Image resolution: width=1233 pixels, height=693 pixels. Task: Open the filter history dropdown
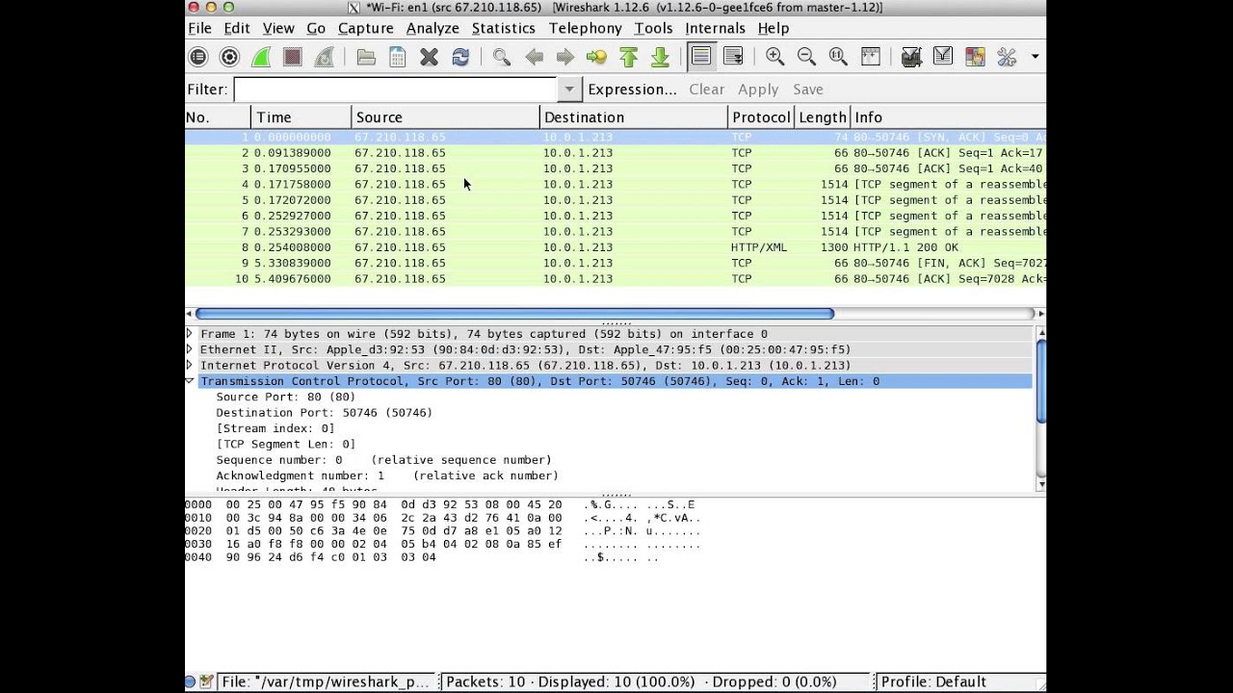[x=569, y=90]
